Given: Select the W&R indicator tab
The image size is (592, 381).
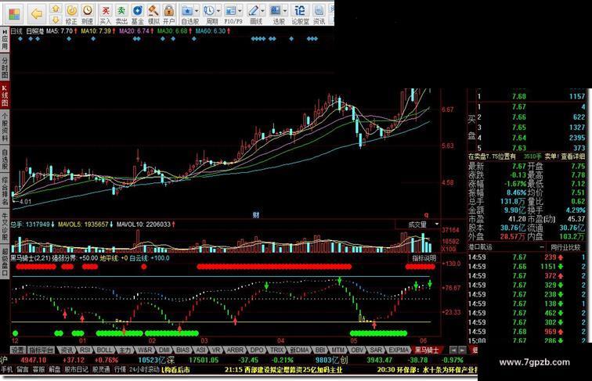Looking at the screenshot, I should coord(145,350).
